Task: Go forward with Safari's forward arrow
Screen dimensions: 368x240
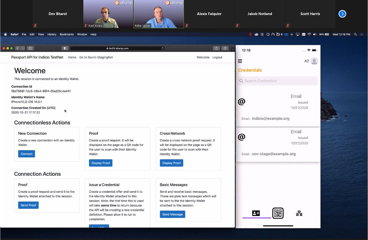Action: click(23, 48)
